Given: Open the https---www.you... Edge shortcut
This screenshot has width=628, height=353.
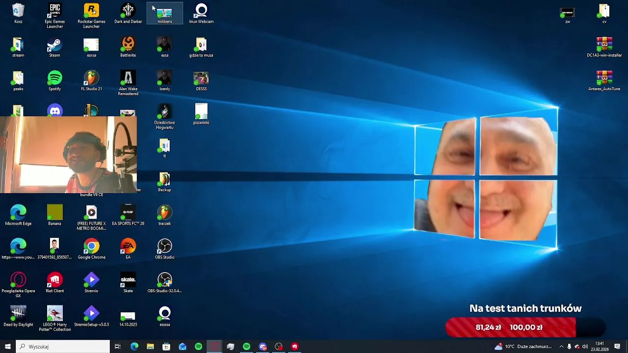Looking at the screenshot, I should click(18, 250).
